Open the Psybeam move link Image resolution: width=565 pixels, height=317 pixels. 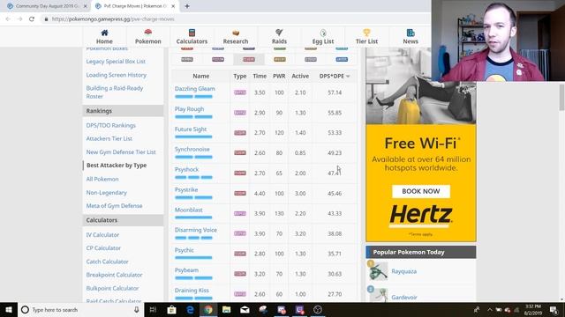click(186, 270)
